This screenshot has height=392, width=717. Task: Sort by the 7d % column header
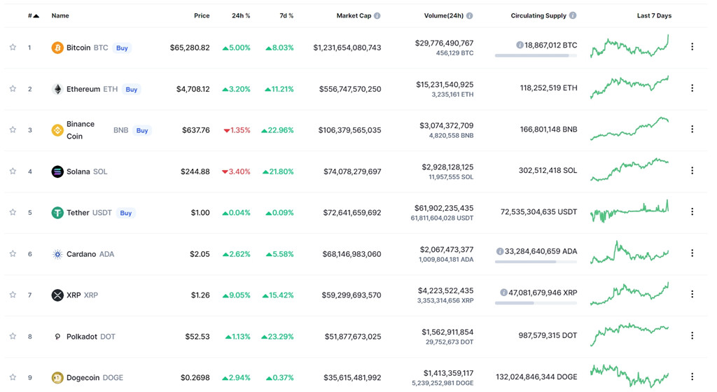[x=286, y=15]
